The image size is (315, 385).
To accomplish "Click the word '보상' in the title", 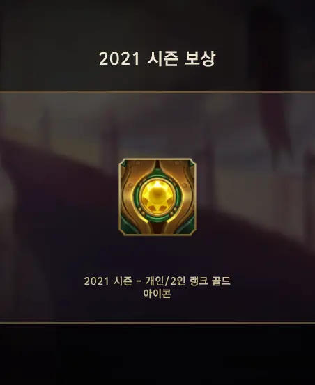I will [200, 58].
